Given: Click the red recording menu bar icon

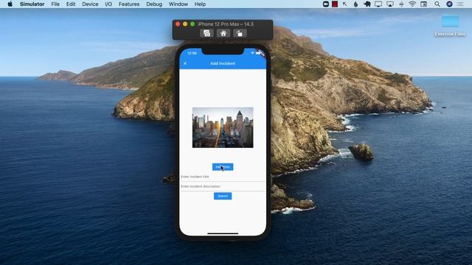Looking at the screenshot, I should coord(335,4).
